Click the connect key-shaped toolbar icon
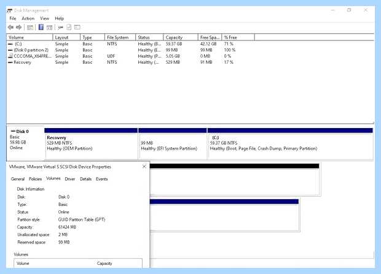 click(x=60, y=28)
